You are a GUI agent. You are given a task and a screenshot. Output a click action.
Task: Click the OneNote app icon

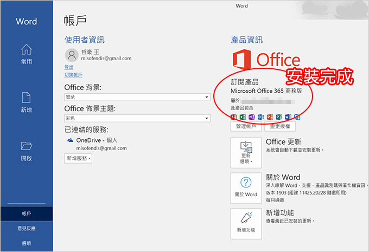(252, 117)
